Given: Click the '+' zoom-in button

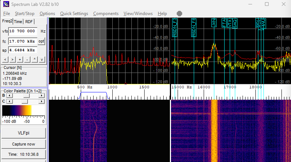Looking at the screenshot, I should 20,59.
